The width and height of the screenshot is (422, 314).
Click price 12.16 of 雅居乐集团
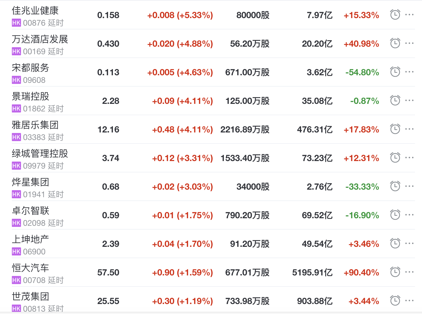108,129
